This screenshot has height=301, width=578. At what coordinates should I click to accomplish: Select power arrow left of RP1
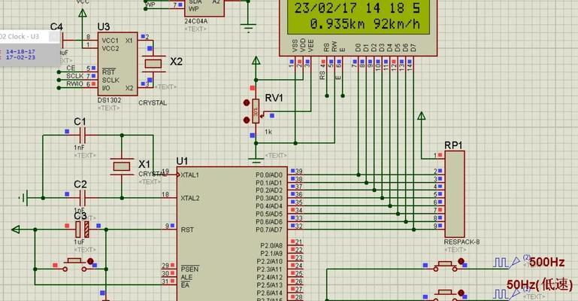click(422, 116)
